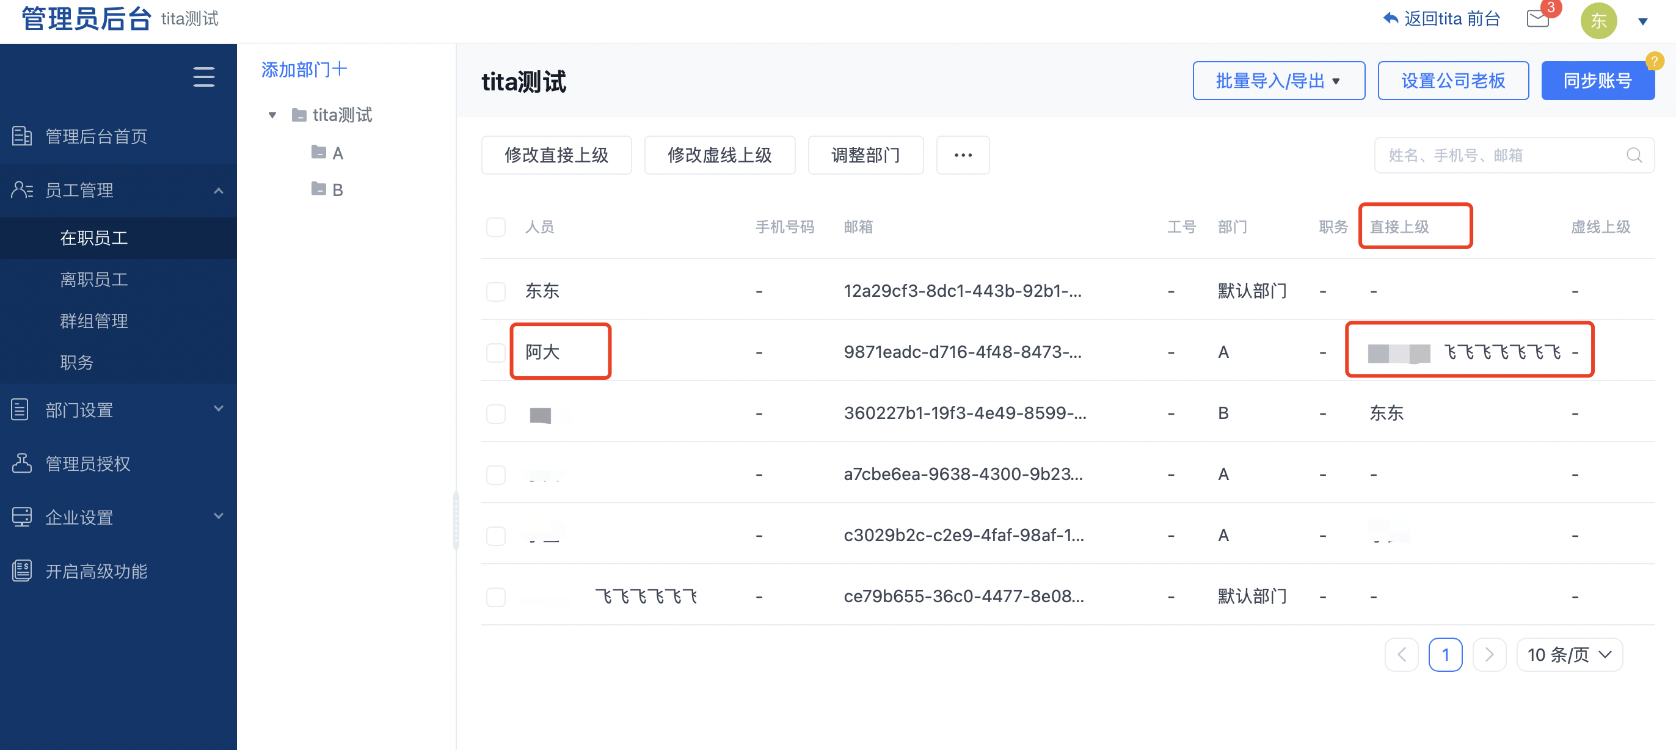
Task: Select the checkbox in the a7cbe6ea email row
Action: pyautogui.click(x=496, y=474)
